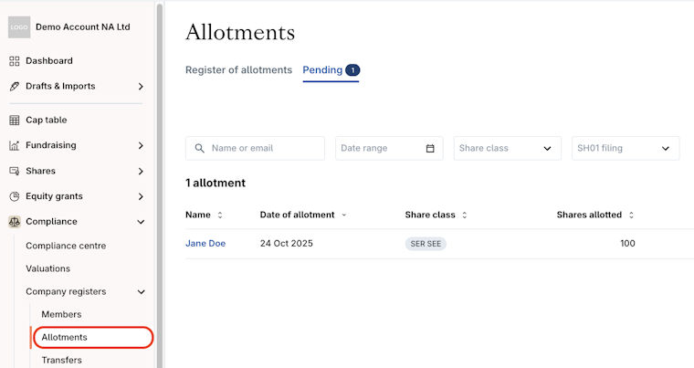
Task: Click the Equity grants pie icon
Action: (15, 196)
